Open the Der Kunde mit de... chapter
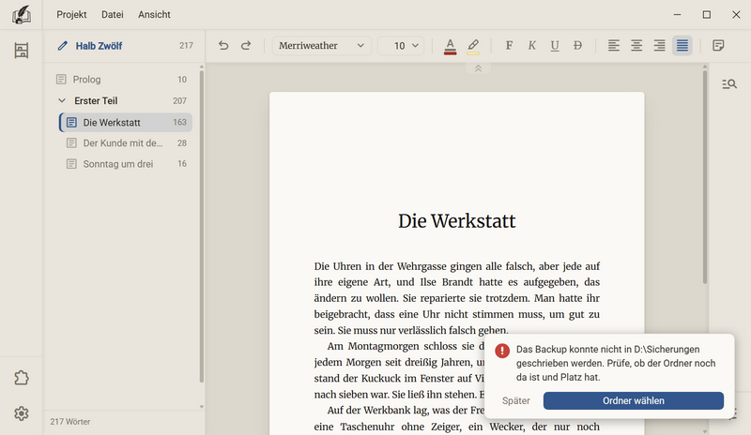The height and width of the screenshot is (435, 751). coord(126,143)
